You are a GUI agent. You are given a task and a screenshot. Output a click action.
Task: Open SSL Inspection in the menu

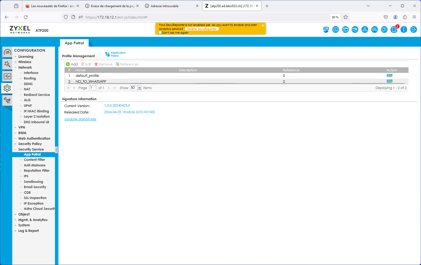pos(35,198)
